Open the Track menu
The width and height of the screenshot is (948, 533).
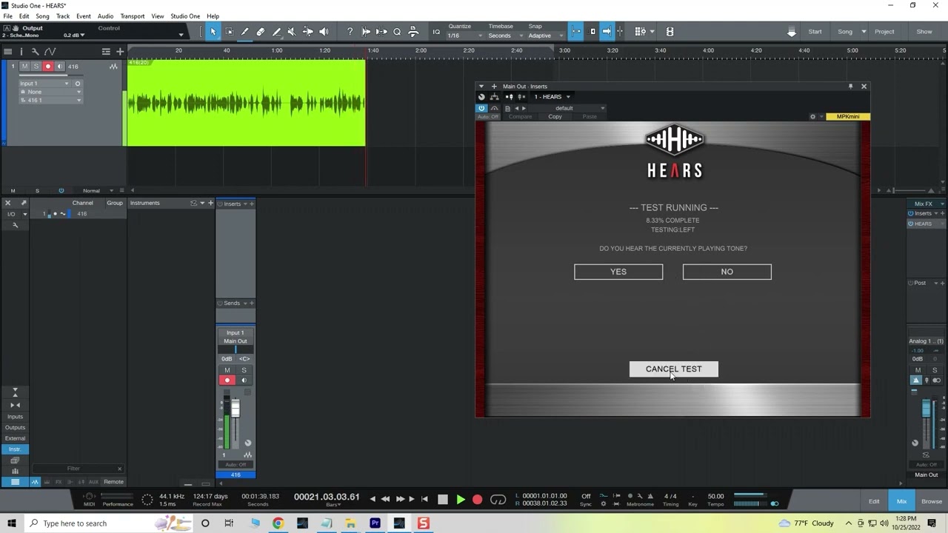point(63,16)
